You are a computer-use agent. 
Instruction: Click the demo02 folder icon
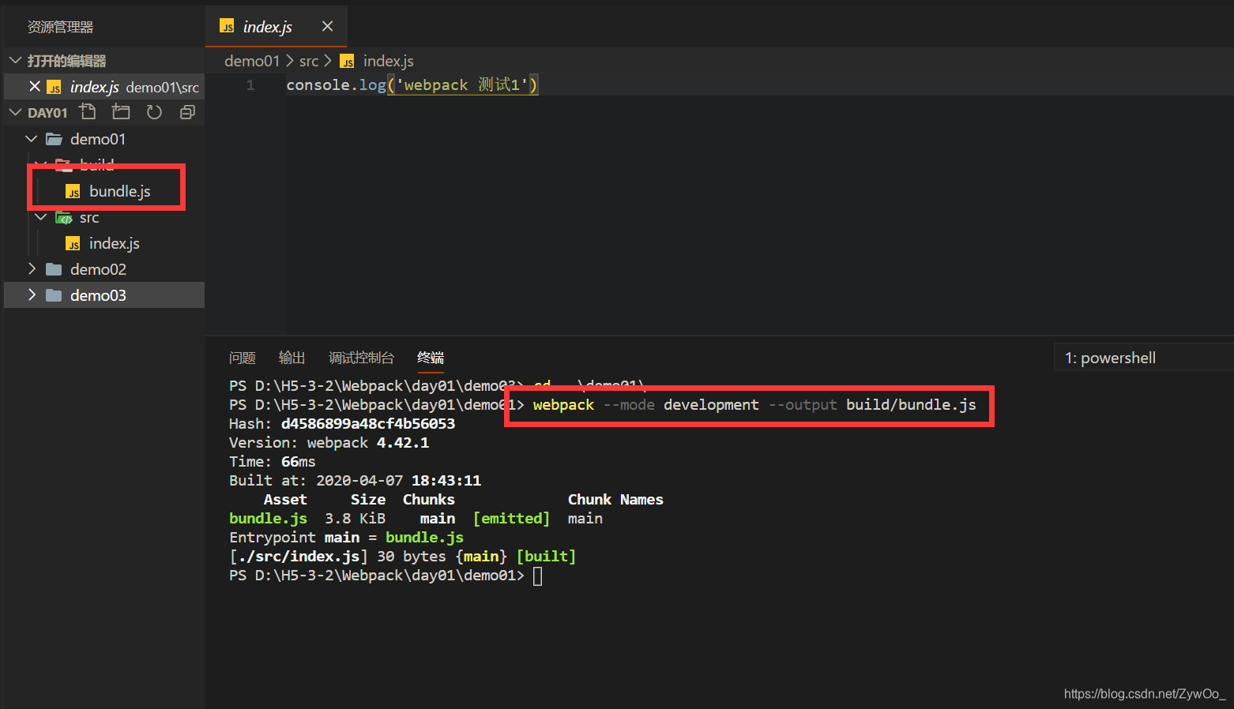(54, 269)
